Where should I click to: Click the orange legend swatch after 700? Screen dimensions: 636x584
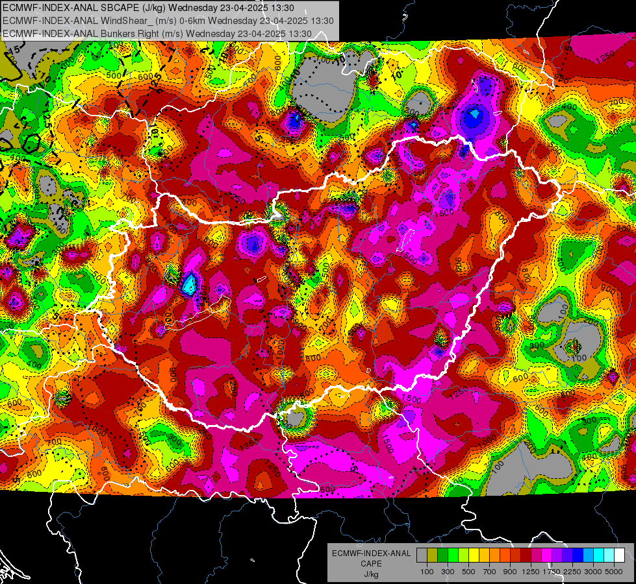[x=494, y=555]
